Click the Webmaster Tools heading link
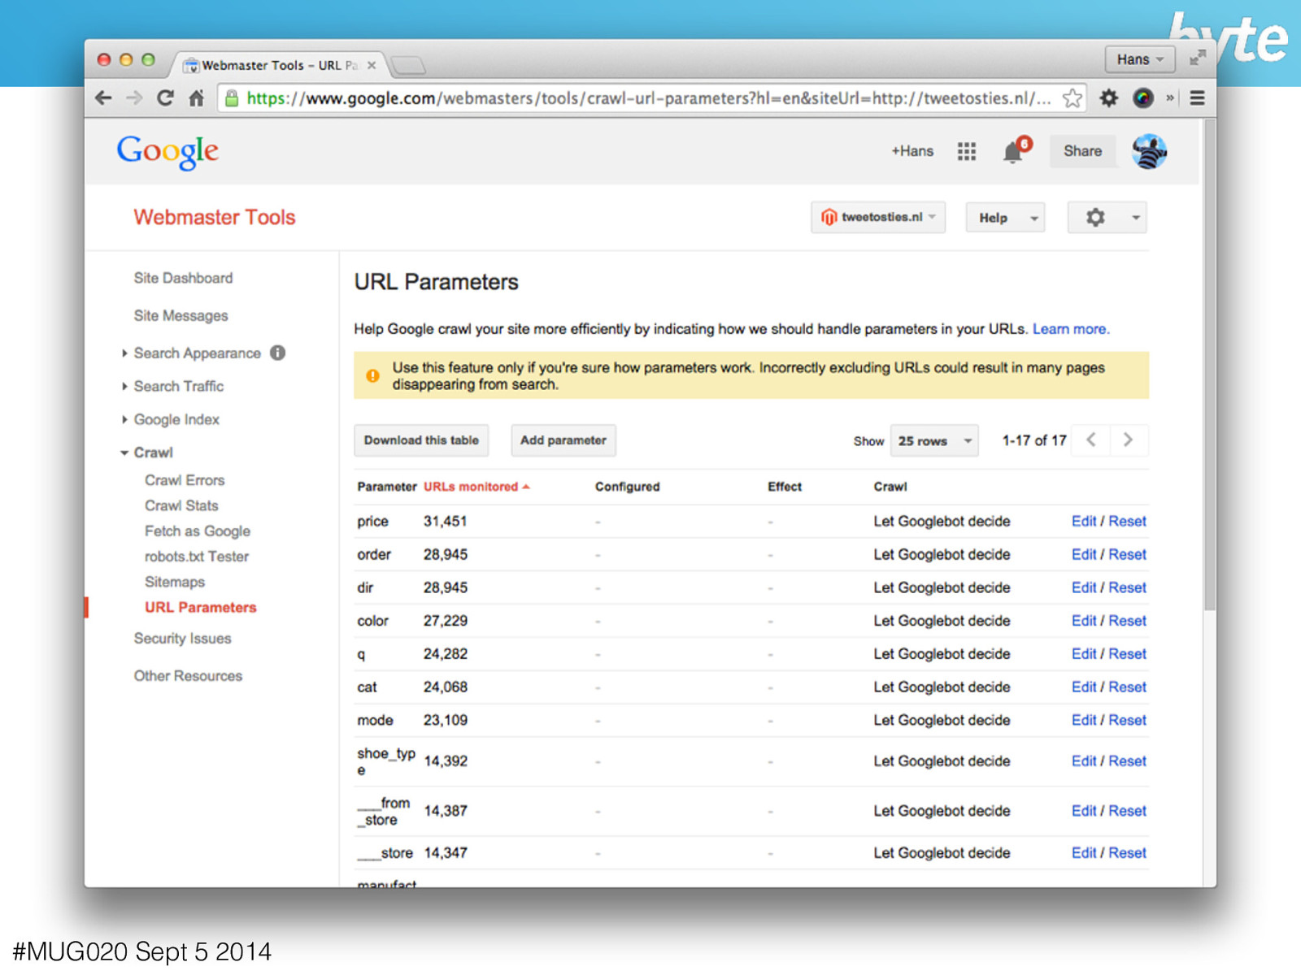This screenshot has width=1301, height=975. click(215, 217)
